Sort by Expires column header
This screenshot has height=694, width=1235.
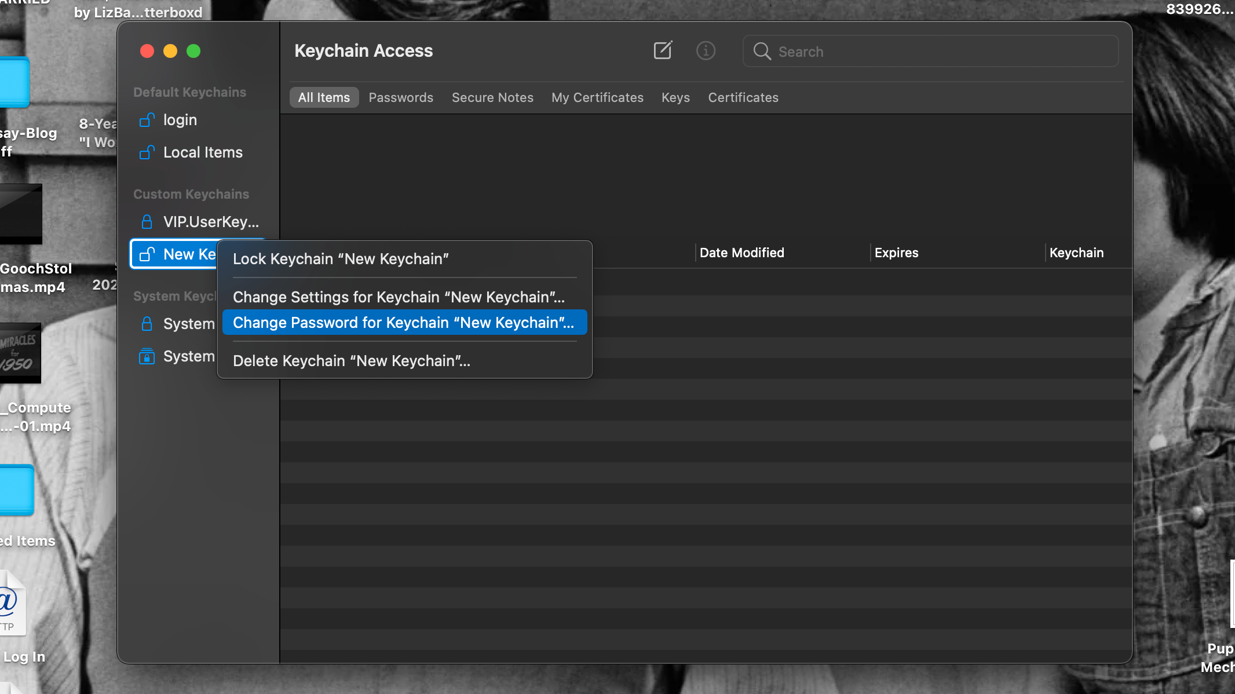[896, 253]
